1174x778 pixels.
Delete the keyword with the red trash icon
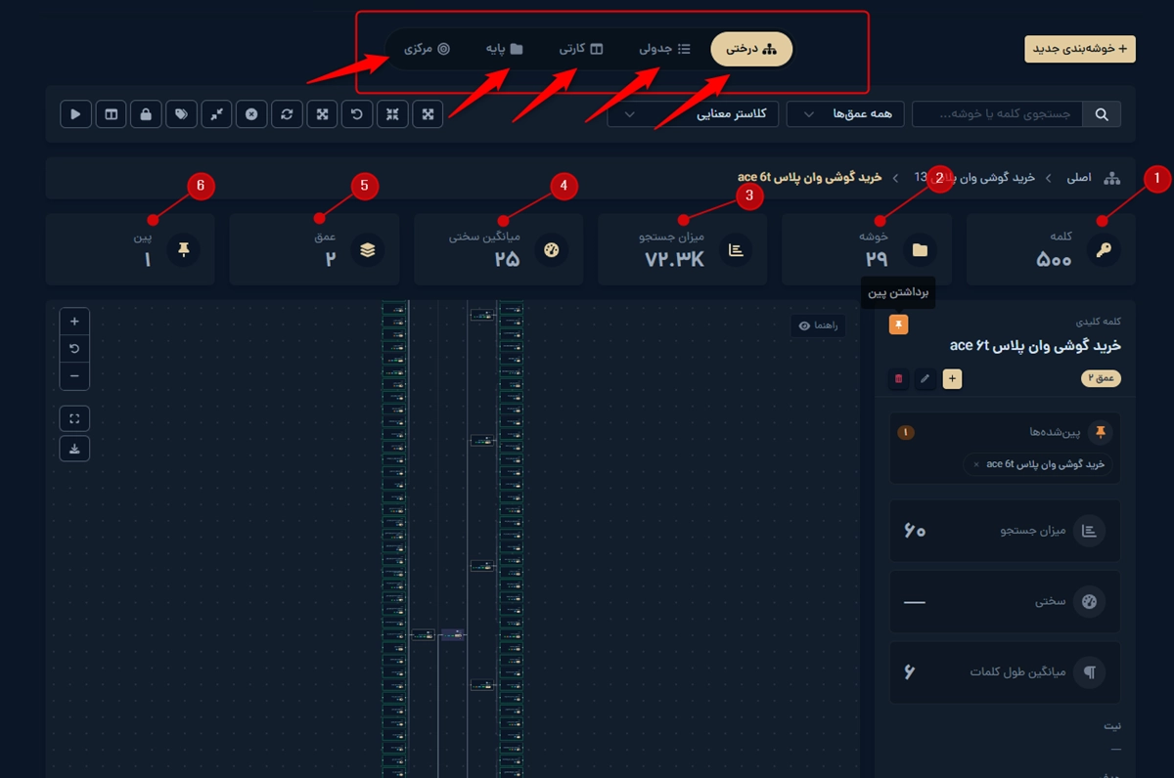[x=899, y=378]
